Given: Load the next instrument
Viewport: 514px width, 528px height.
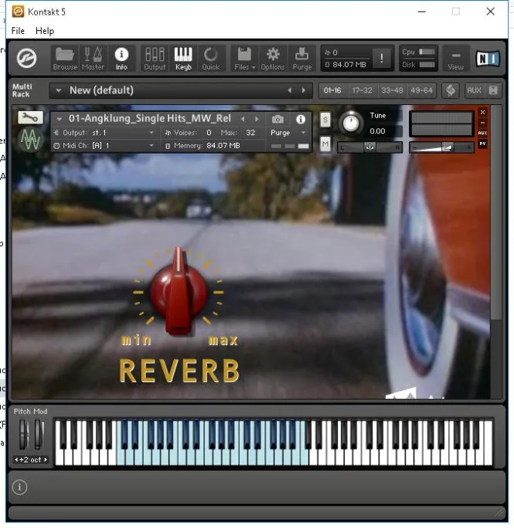Looking at the screenshot, I should pos(257,119).
